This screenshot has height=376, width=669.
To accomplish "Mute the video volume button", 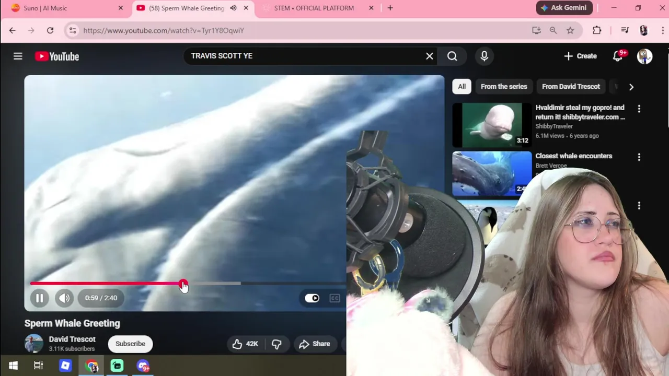I will pyautogui.click(x=64, y=298).
